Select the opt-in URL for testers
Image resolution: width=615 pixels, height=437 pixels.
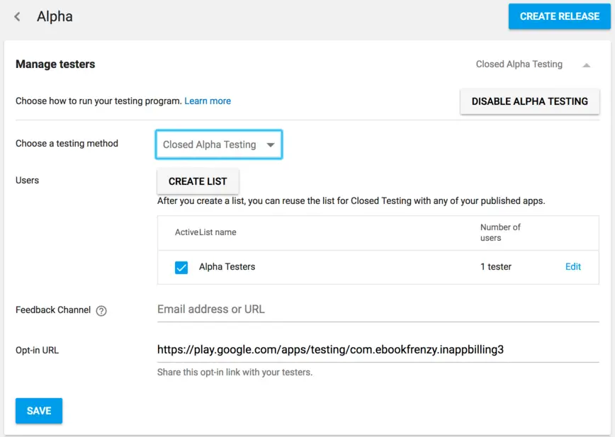[x=331, y=349]
